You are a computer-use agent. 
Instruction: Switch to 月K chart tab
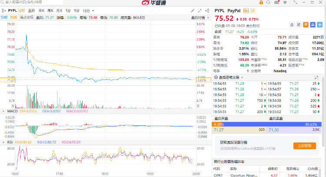(59, 10)
